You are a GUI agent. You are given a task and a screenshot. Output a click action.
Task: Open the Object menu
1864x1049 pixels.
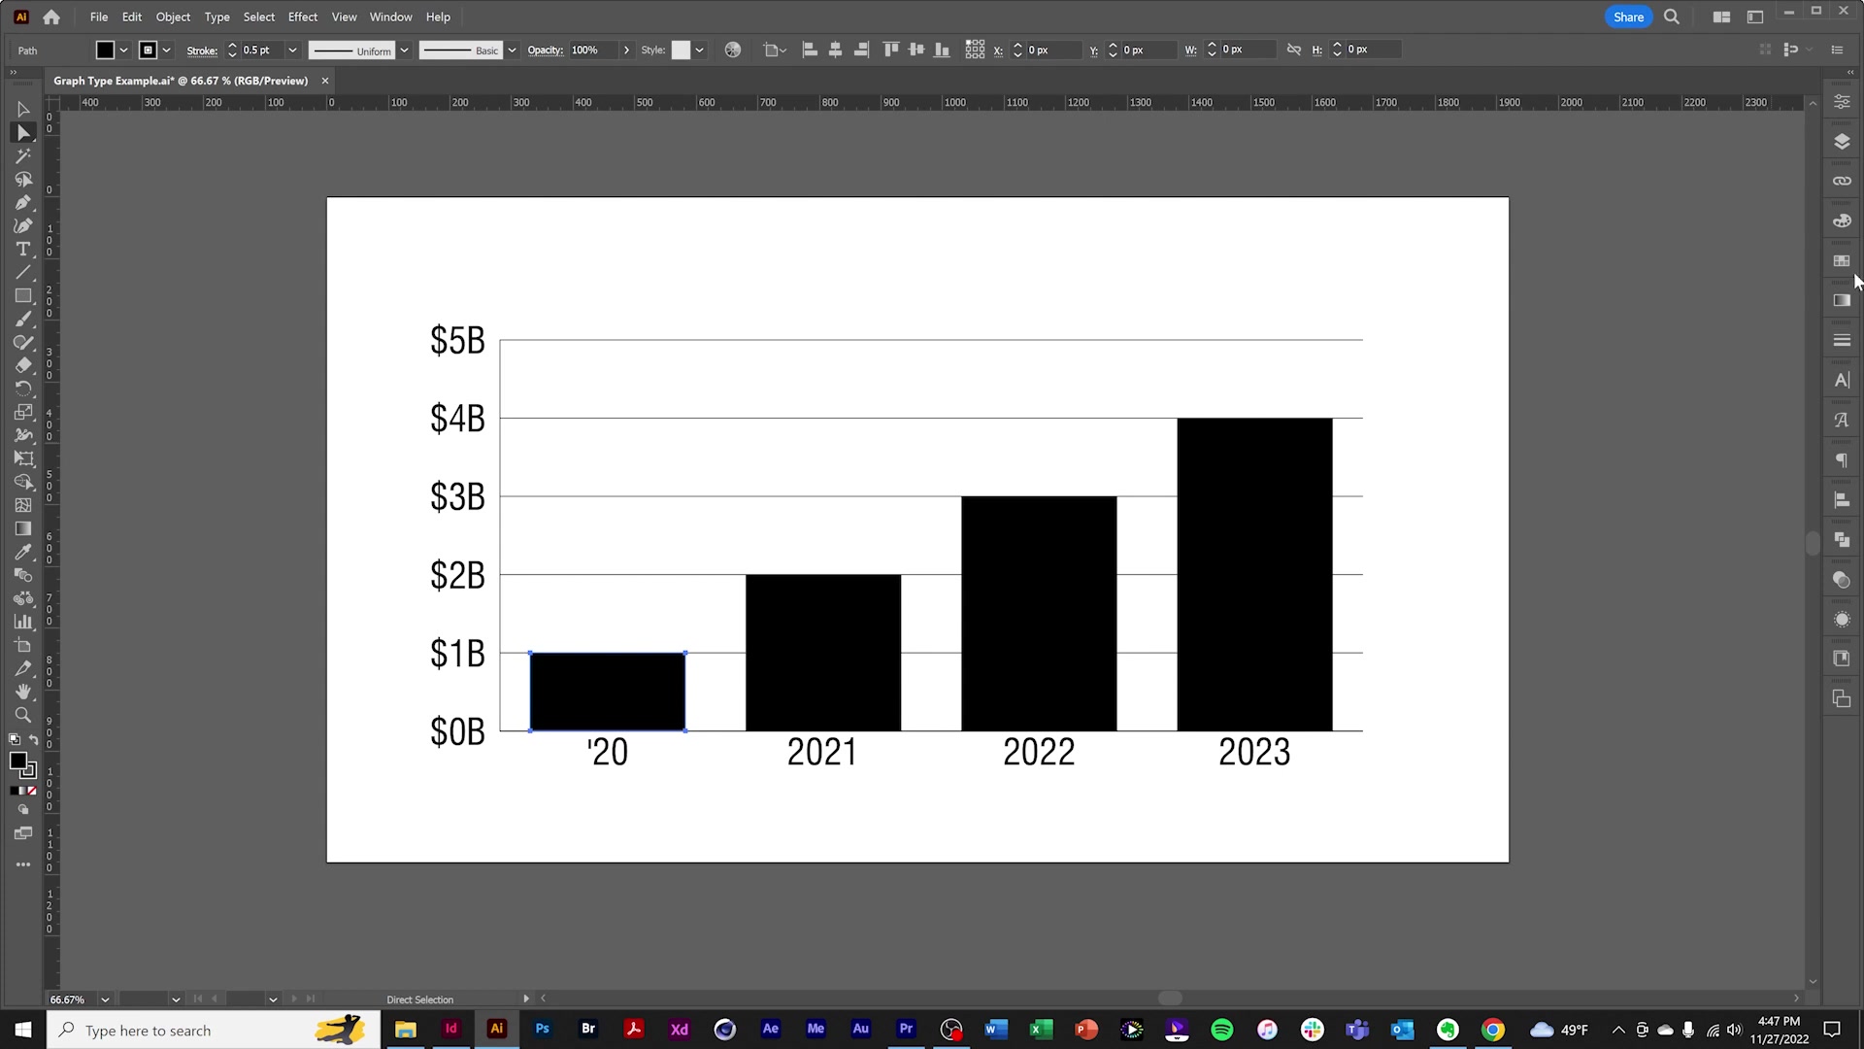pos(173,17)
